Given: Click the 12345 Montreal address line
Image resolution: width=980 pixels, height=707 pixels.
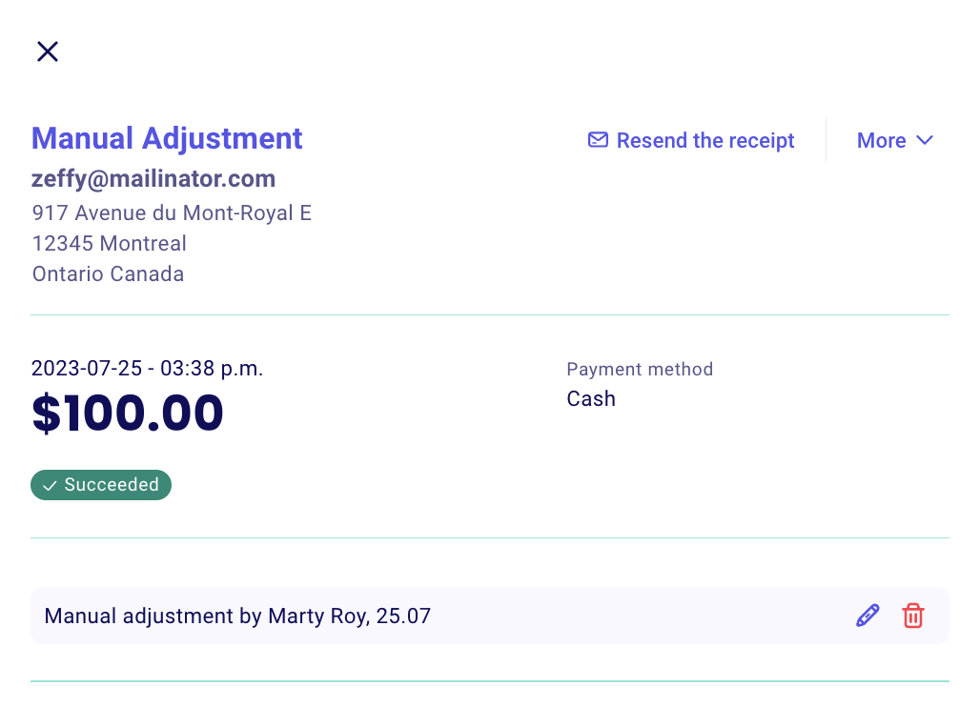Looking at the screenshot, I should [x=110, y=244].
